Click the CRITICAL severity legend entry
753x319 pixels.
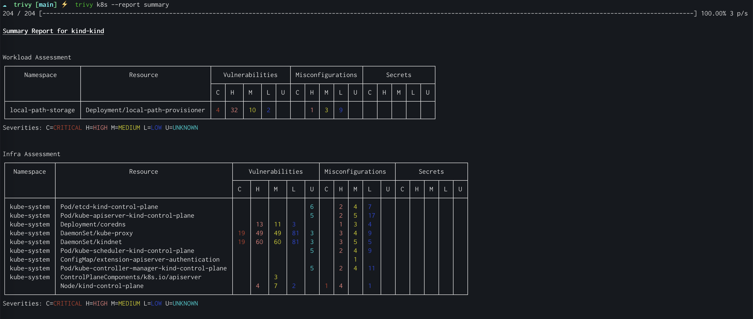67,127
